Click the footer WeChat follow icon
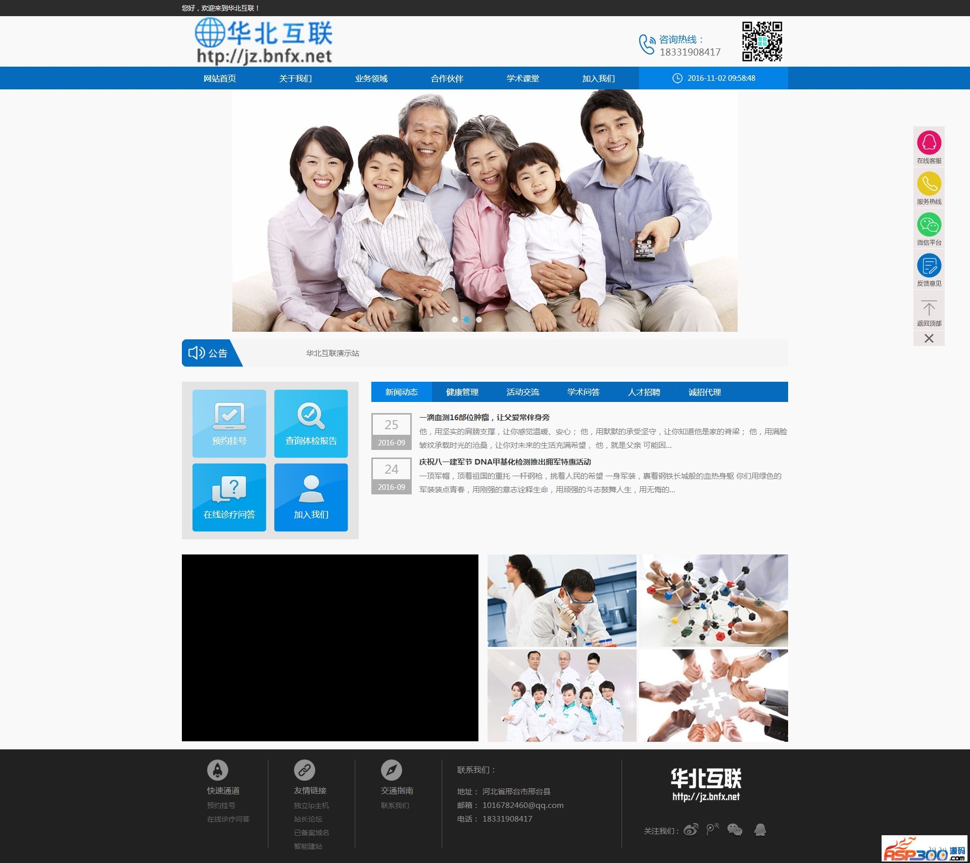Viewport: 970px width, 863px height. (735, 830)
